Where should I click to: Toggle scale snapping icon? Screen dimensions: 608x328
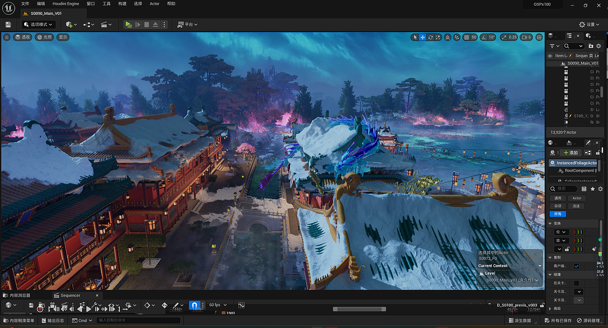[504, 37]
